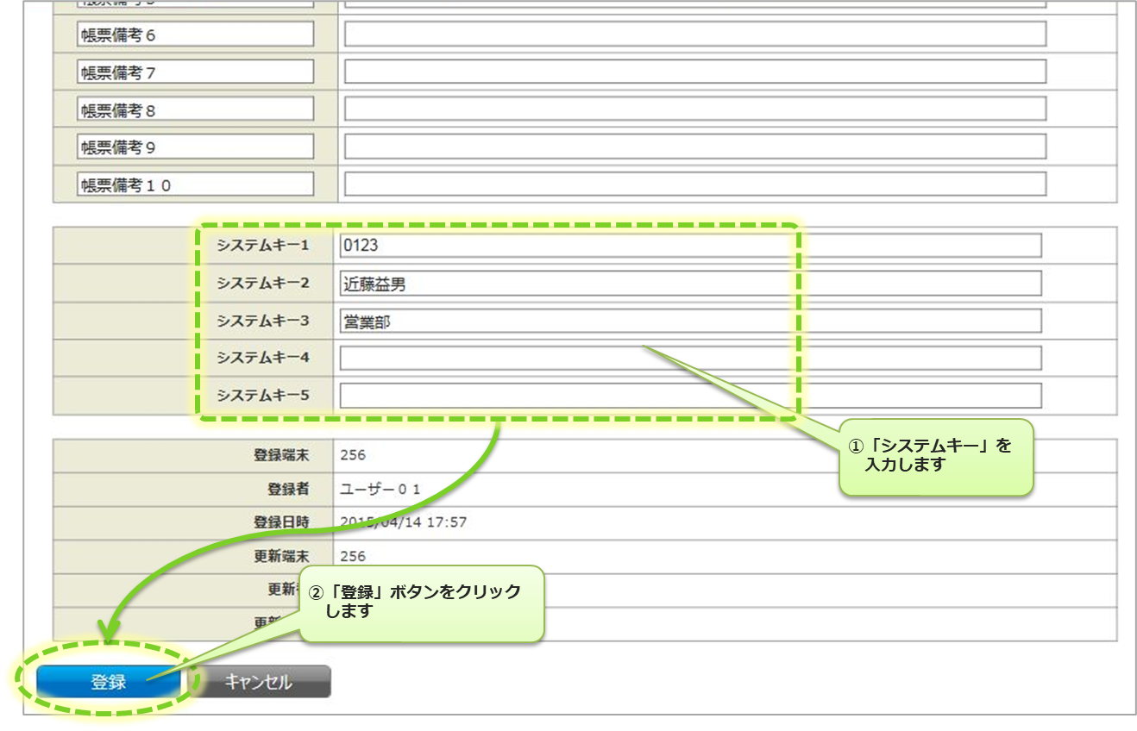Click the 帳票備考１０ label name box
1137x731 pixels.
pyautogui.click(x=195, y=184)
